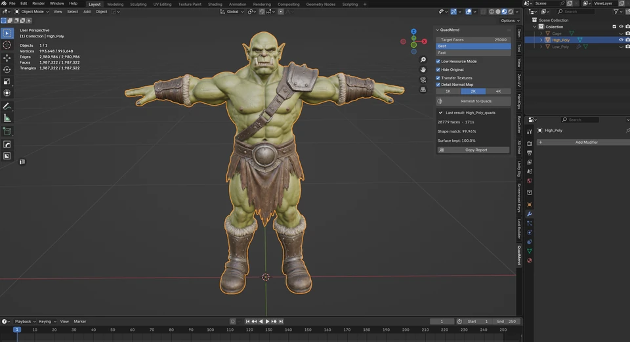Toggle Collection exclude checkbox in outliner

click(x=614, y=26)
